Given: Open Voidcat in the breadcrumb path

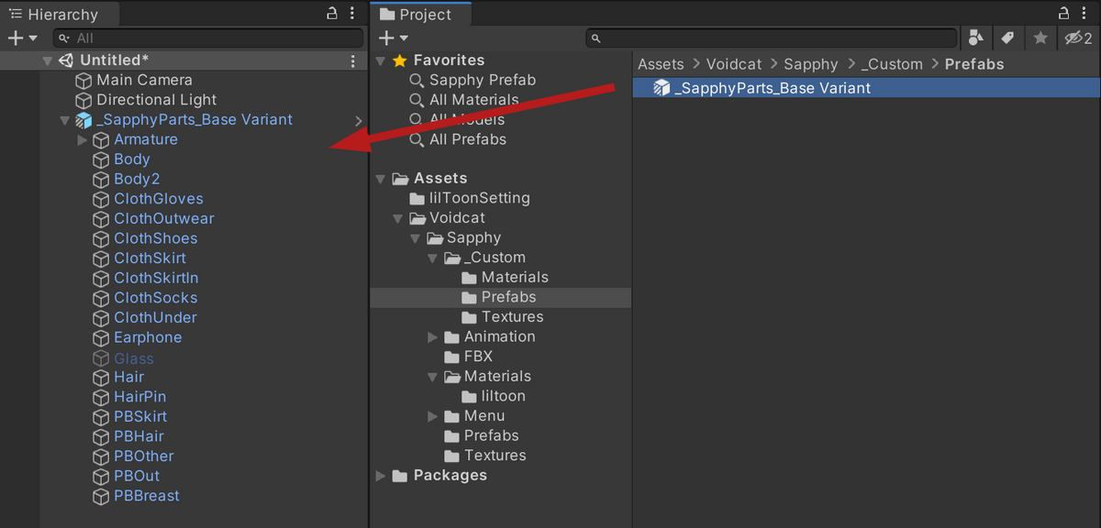Looking at the screenshot, I should tap(734, 64).
